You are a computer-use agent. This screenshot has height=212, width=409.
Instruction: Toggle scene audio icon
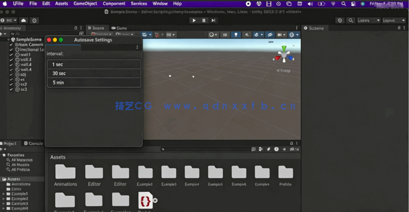click(247, 34)
